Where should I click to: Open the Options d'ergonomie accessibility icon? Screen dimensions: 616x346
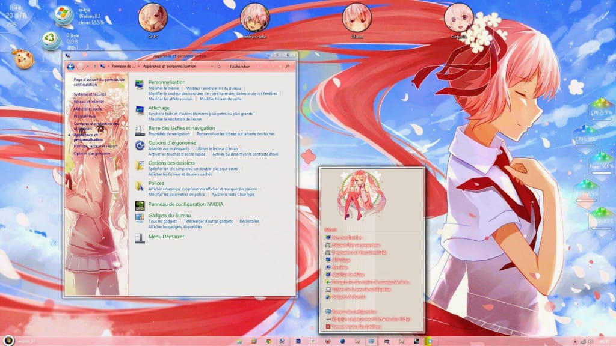pyautogui.click(x=140, y=144)
